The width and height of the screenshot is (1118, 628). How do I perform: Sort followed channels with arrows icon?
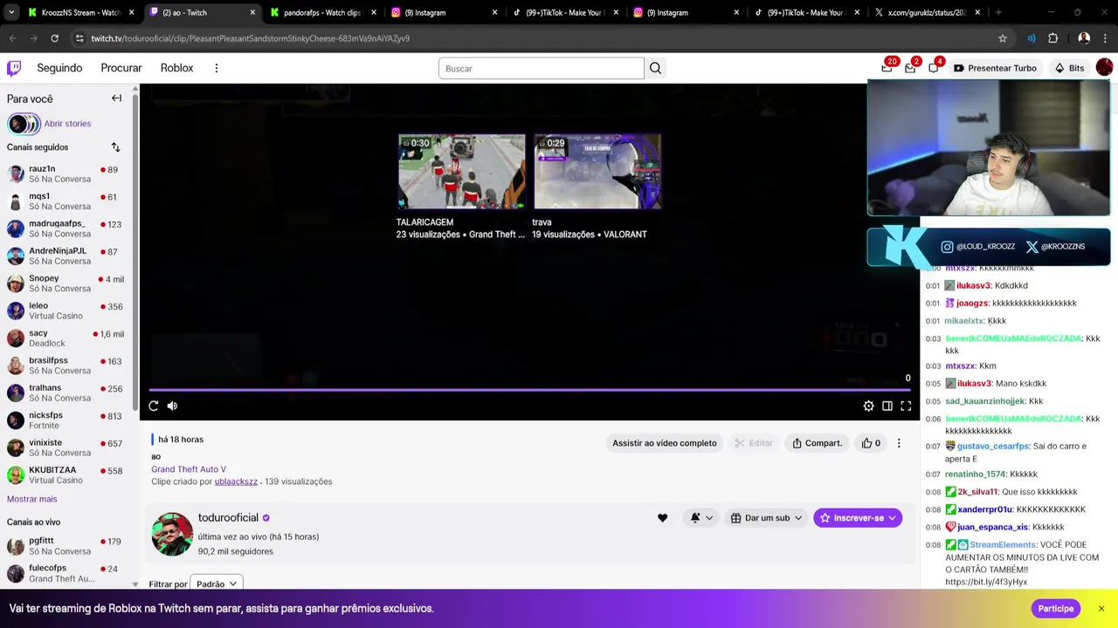(x=115, y=147)
